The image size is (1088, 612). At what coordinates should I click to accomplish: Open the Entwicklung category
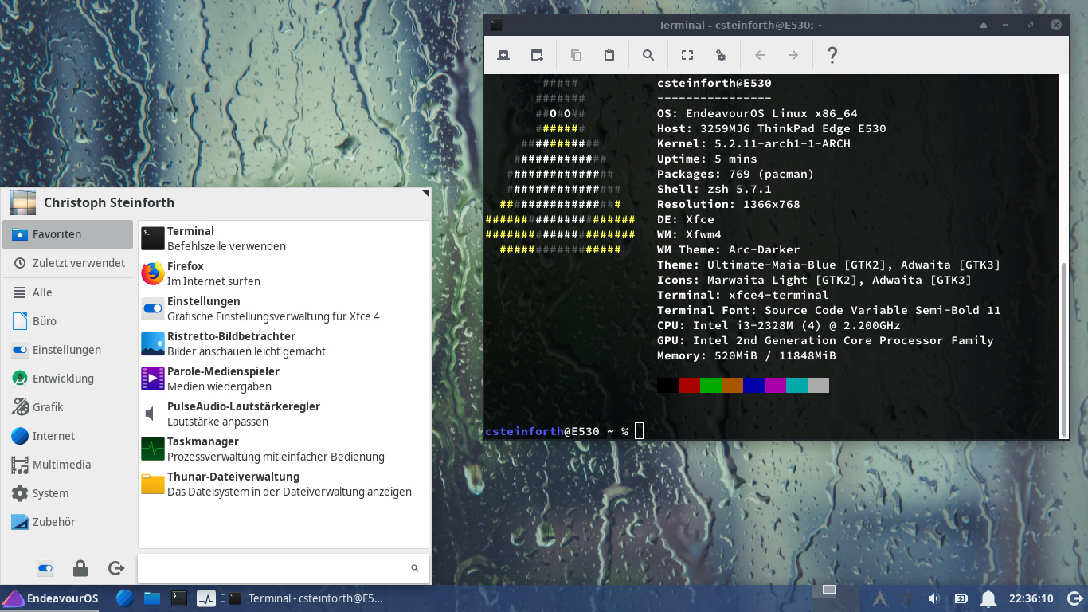click(x=68, y=379)
